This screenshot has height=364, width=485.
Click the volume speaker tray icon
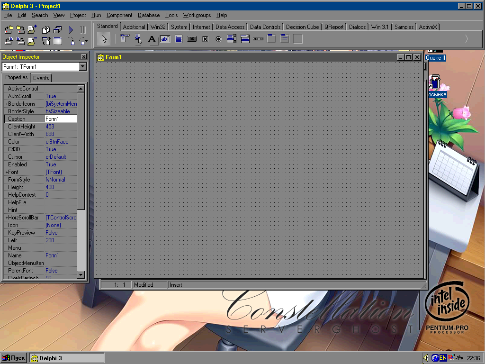coord(427,358)
